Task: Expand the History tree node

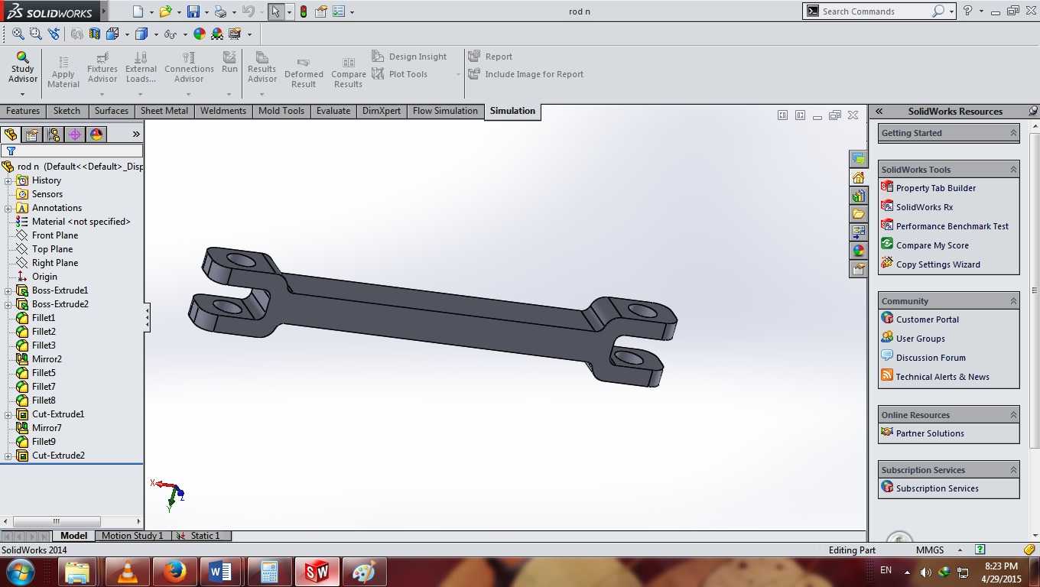Action: (x=8, y=181)
